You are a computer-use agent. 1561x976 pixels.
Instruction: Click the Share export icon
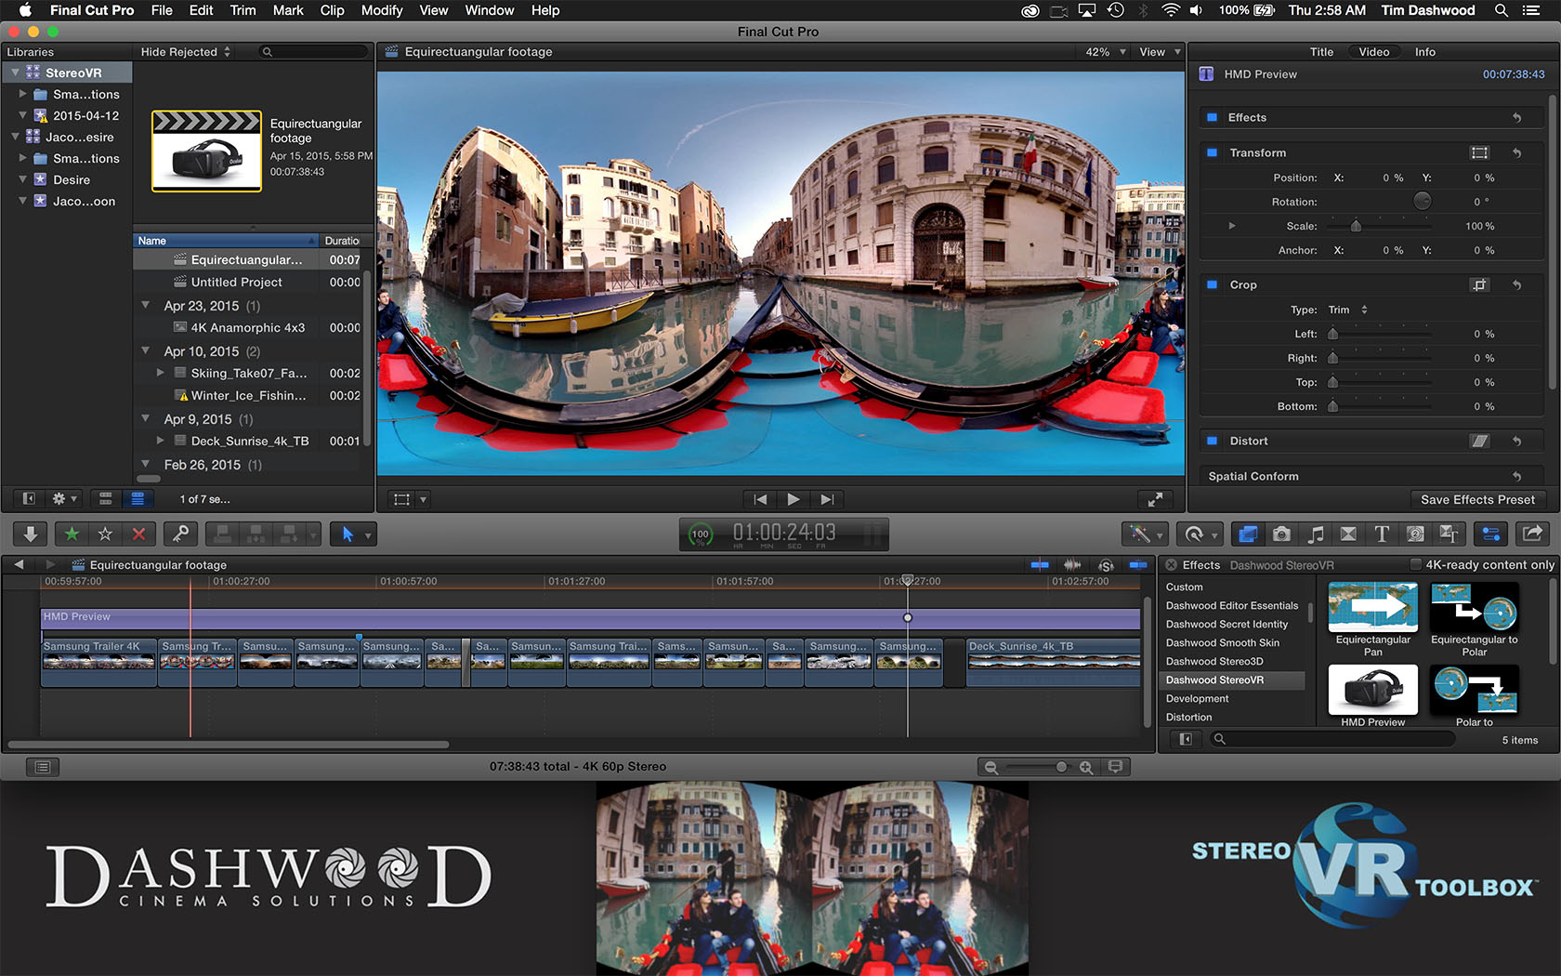coord(1532,534)
